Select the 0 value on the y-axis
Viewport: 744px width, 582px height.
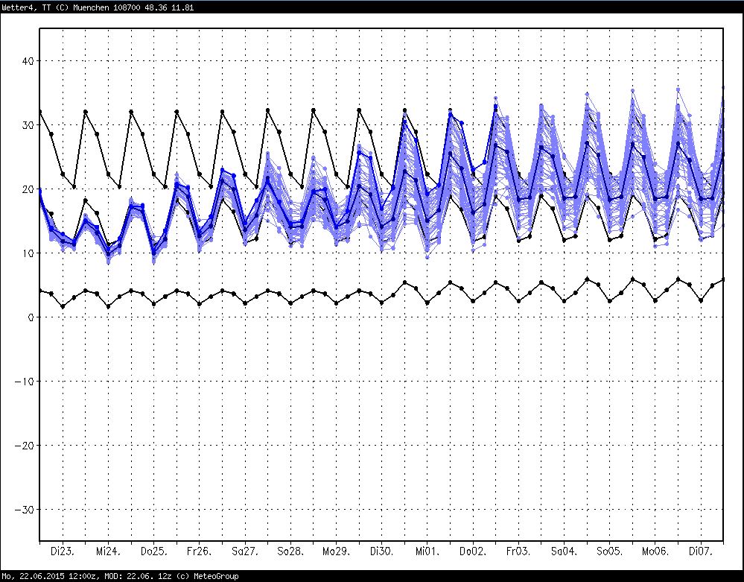[30, 317]
